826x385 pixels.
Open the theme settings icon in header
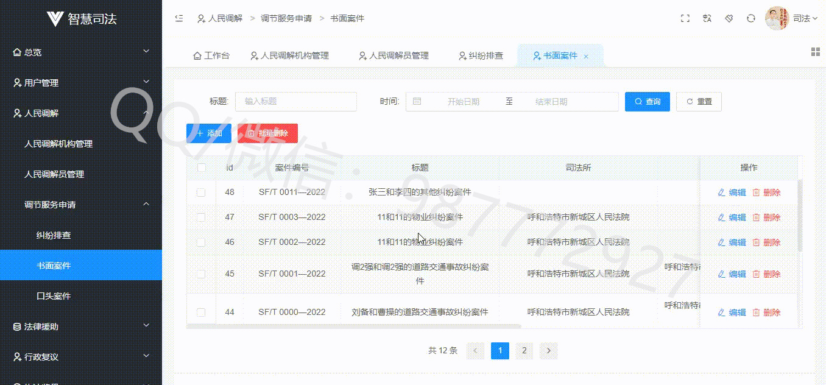(x=729, y=18)
